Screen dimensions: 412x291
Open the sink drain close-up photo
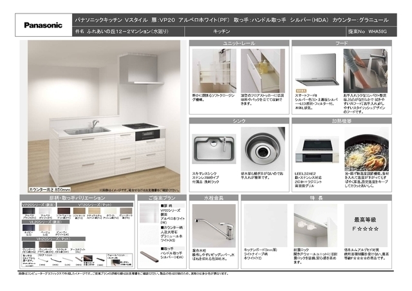click(x=263, y=149)
